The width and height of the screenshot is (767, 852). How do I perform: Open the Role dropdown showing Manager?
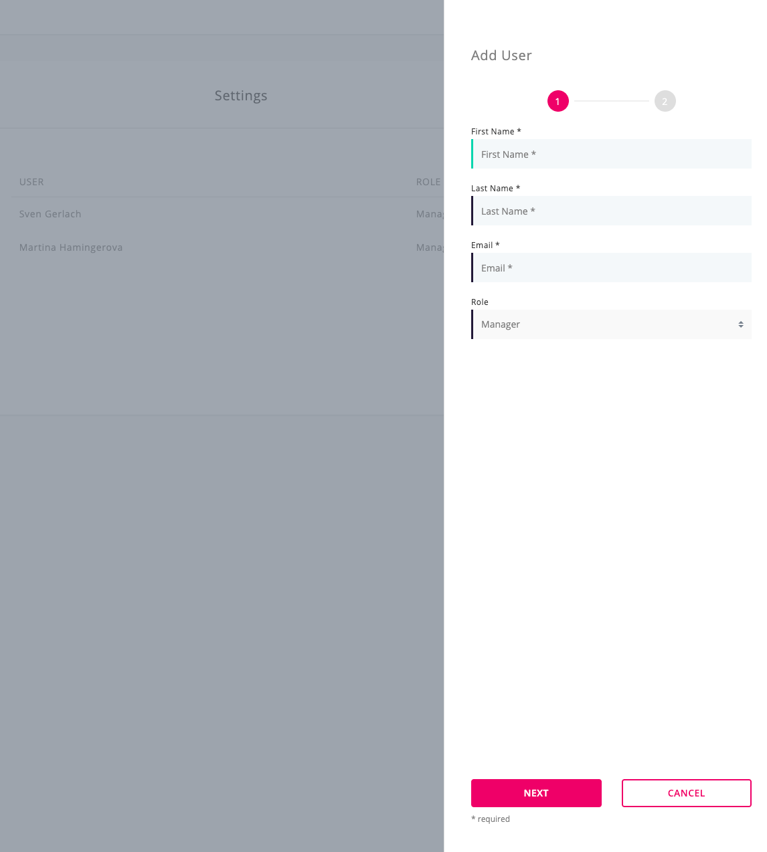611,324
